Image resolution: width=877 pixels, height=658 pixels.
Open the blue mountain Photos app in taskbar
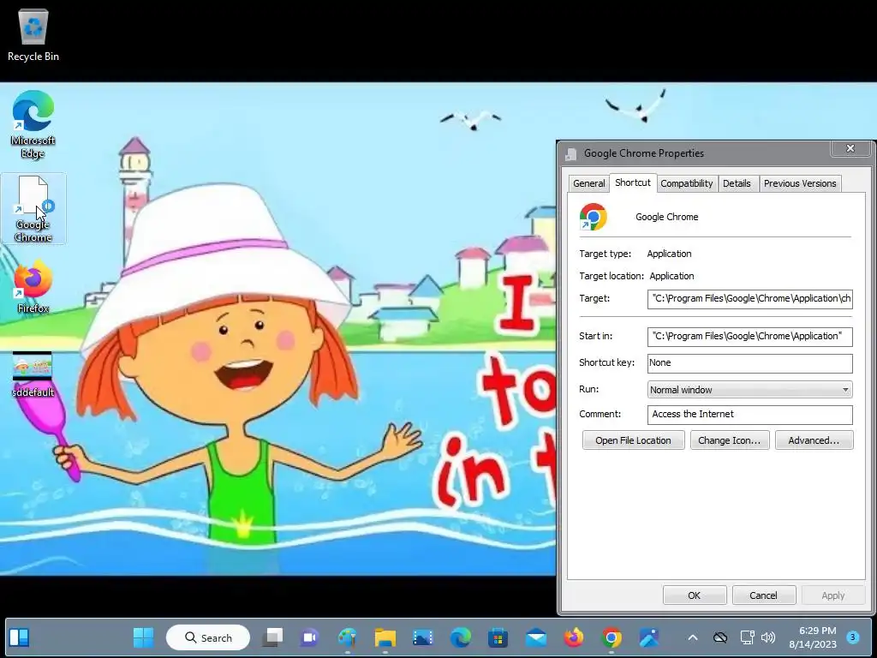point(649,637)
